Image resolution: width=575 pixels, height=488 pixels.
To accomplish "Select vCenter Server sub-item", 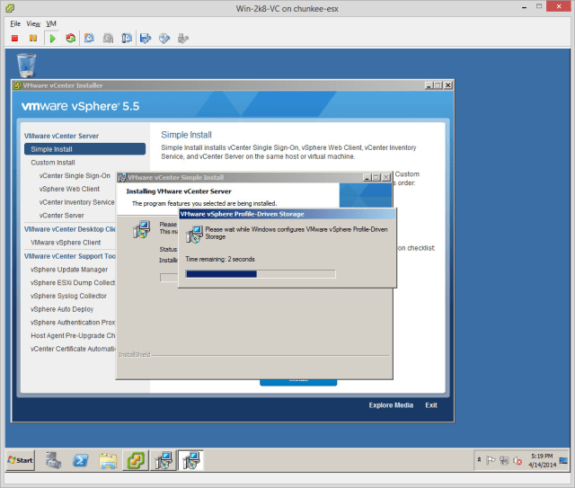I will point(62,216).
